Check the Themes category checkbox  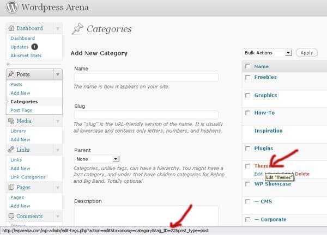248,166
